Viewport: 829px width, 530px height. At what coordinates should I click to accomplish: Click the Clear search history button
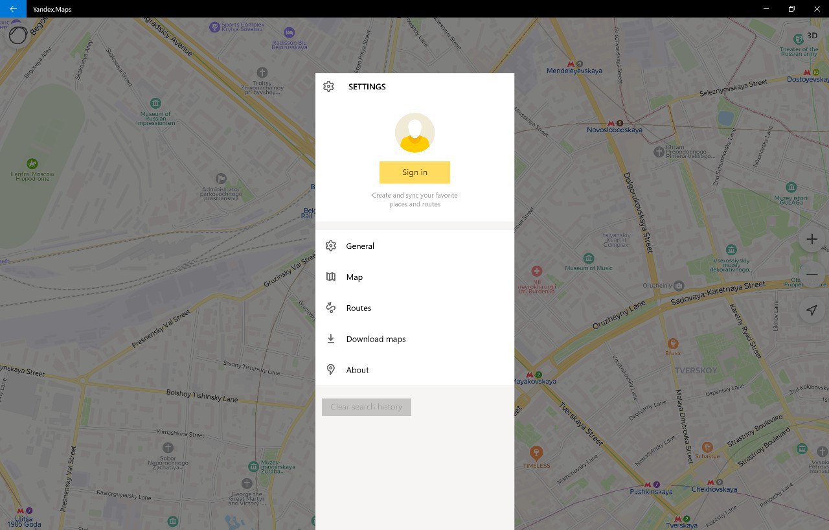point(367,407)
